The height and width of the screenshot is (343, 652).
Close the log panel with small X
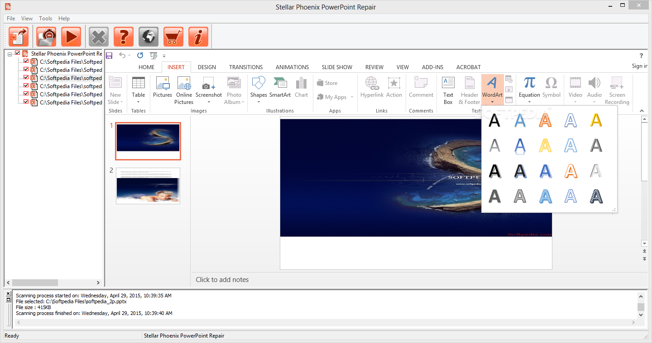point(8,294)
